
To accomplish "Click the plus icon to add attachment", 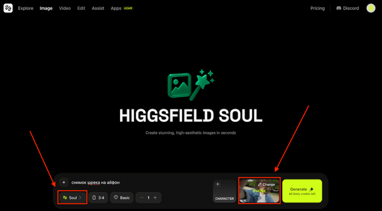I will (64, 182).
